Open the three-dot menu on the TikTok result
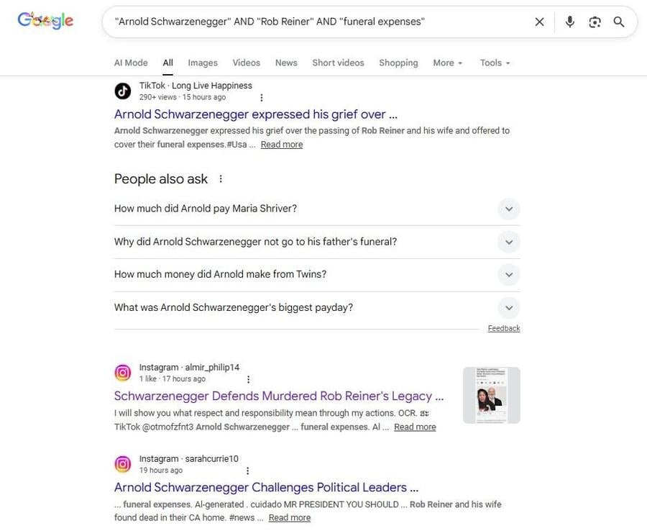The image size is (647, 531). [260, 96]
